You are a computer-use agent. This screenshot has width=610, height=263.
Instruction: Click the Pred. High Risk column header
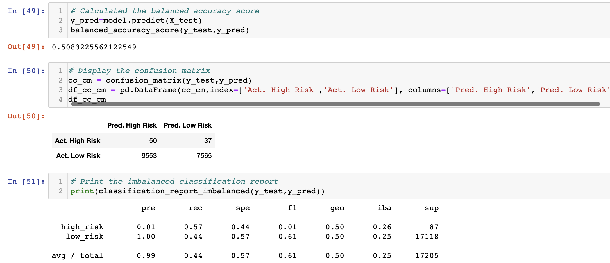pos(132,125)
